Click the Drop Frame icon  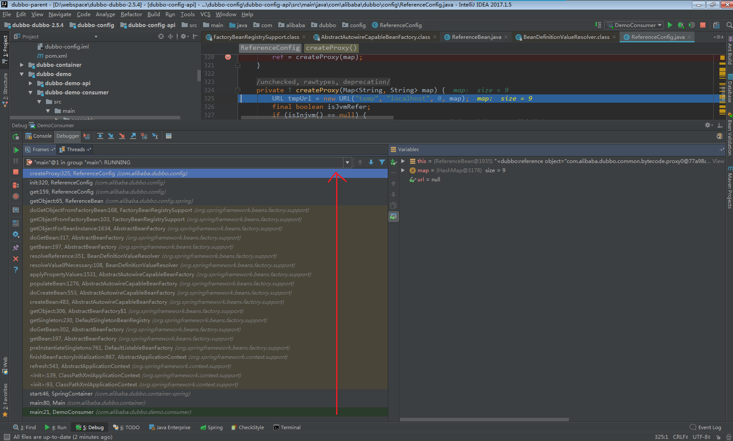(144, 136)
